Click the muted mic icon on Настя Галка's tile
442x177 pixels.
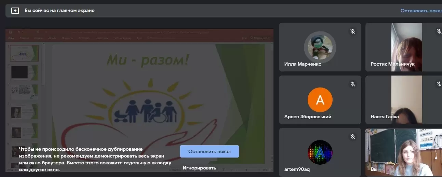tap(439, 84)
